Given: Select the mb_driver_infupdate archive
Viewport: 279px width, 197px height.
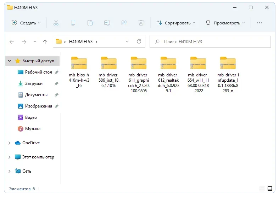Looking at the screenshot, I should 228,75.
